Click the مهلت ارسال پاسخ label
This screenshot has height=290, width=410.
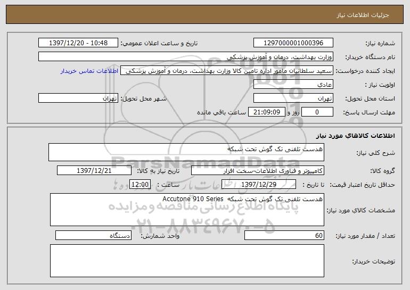(368, 113)
